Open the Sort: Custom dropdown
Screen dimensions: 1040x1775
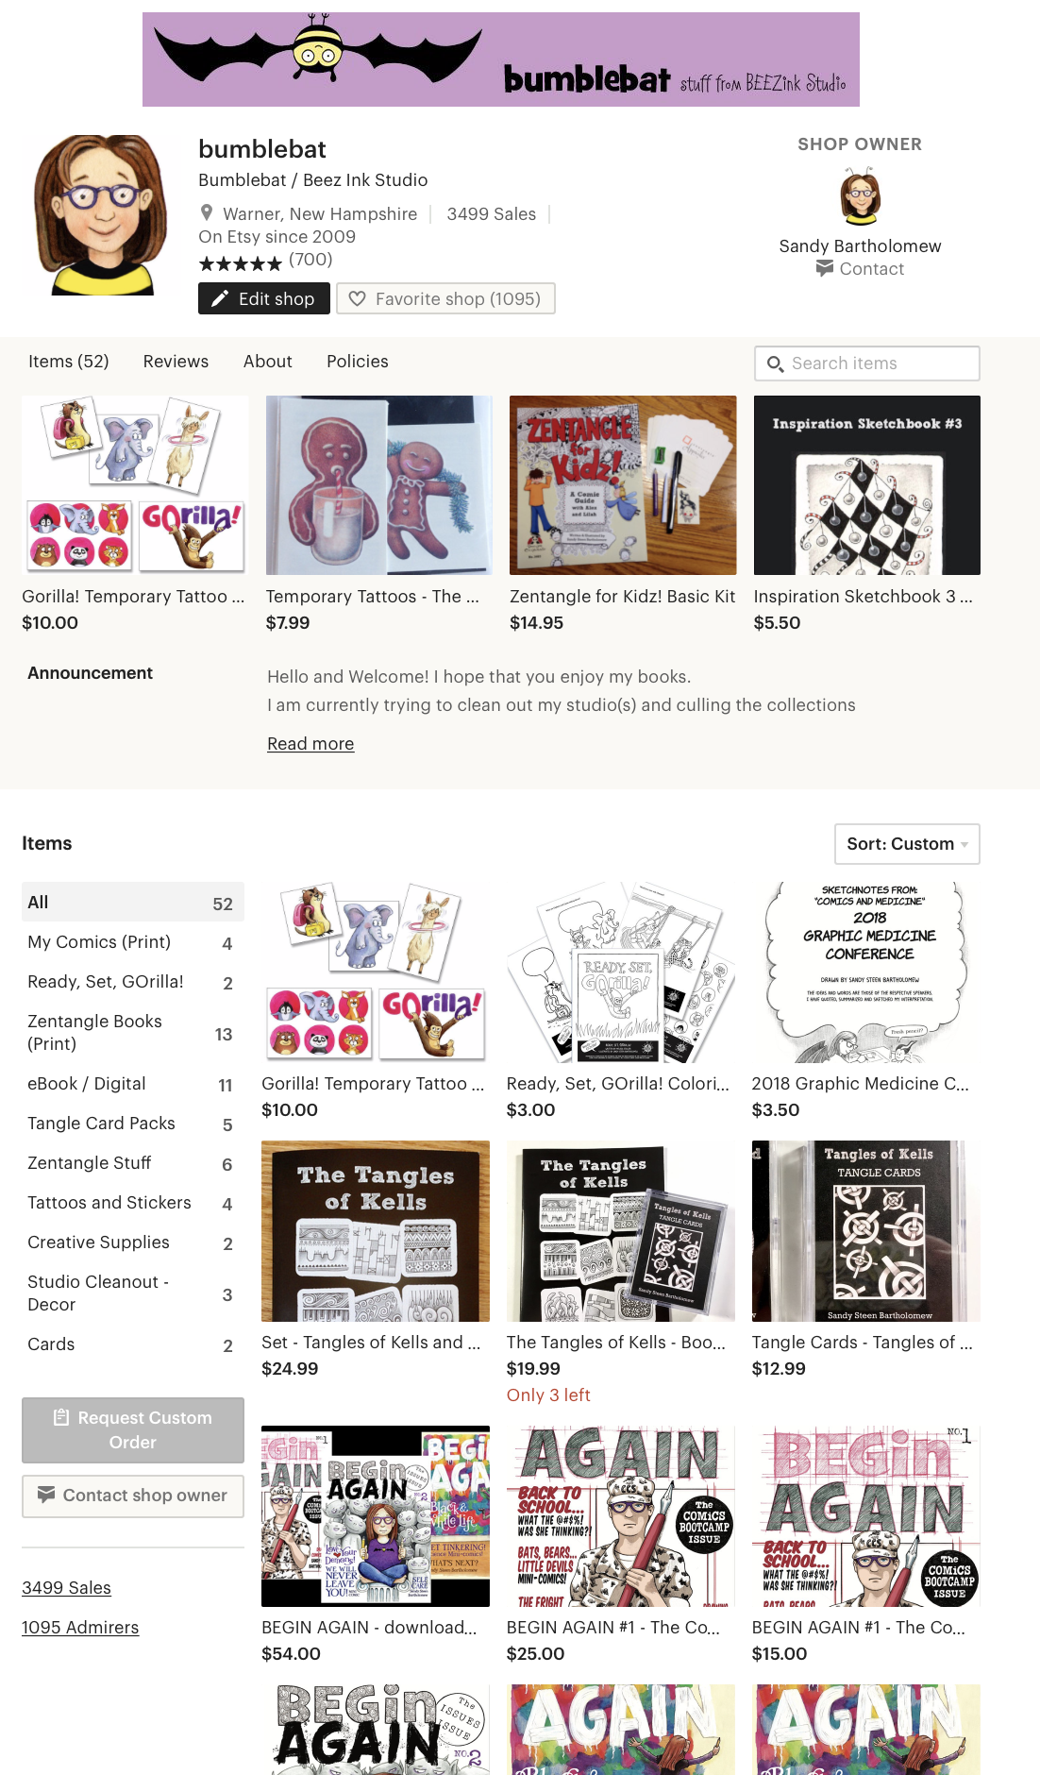(907, 844)
